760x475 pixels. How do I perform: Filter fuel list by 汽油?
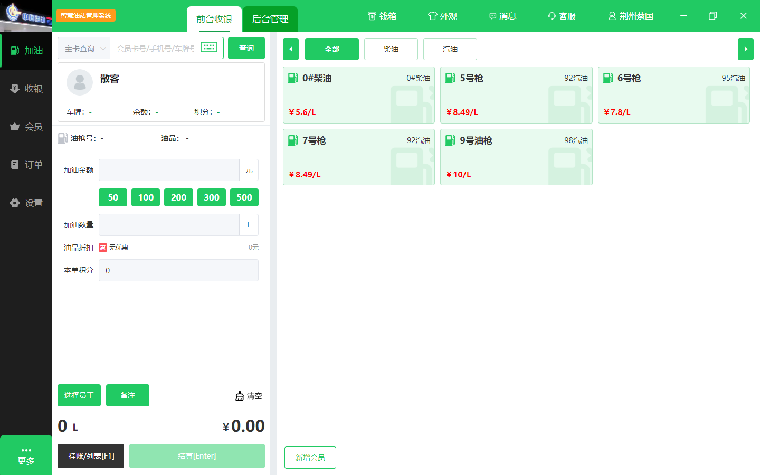point(450,49)
